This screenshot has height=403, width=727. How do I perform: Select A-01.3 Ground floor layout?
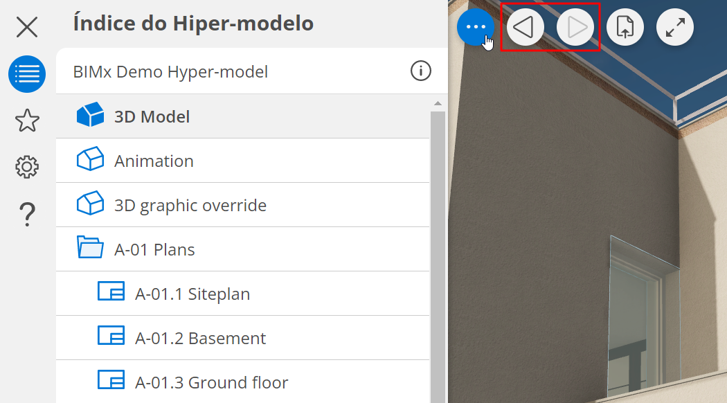point(211,383)
